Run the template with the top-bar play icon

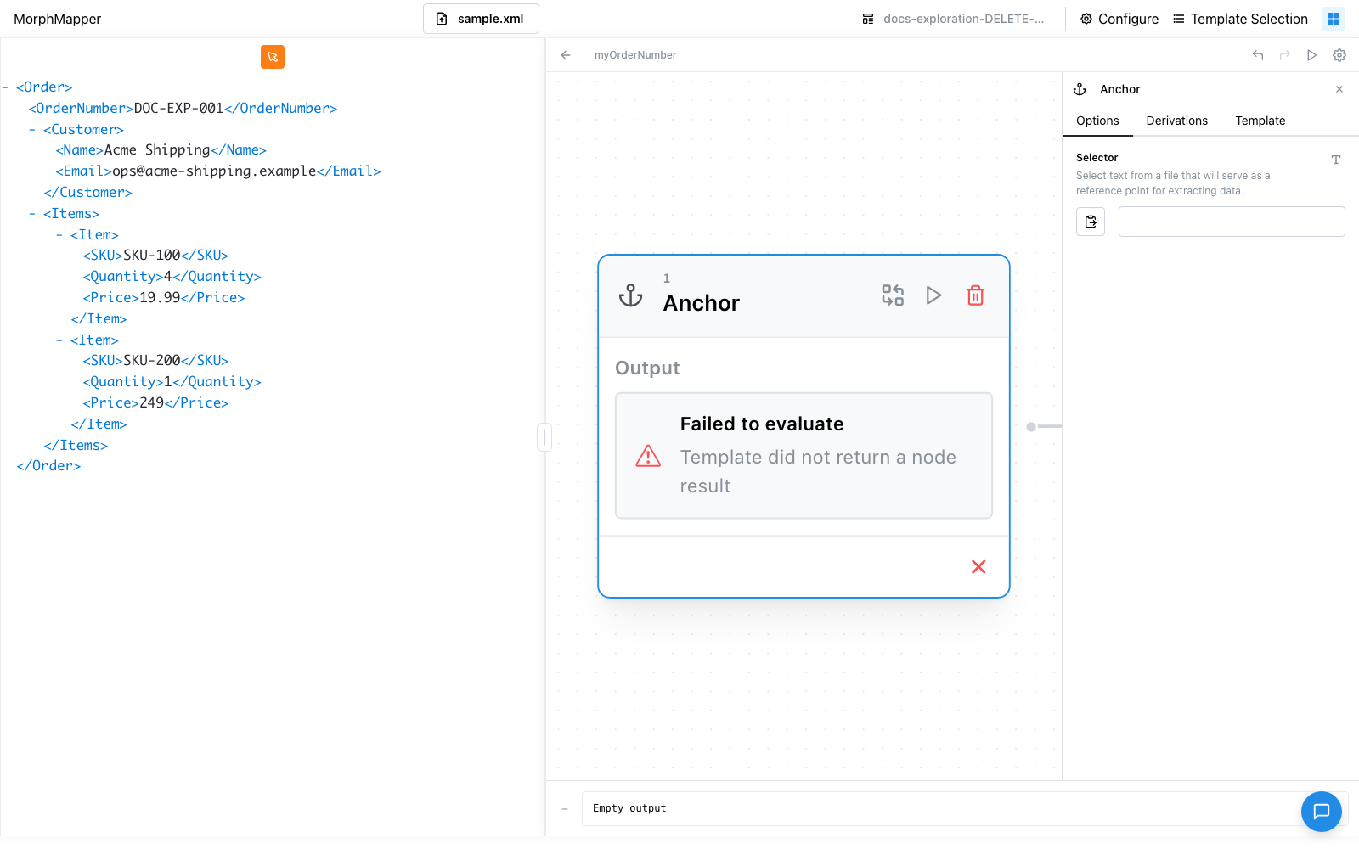click(1312, 55)
